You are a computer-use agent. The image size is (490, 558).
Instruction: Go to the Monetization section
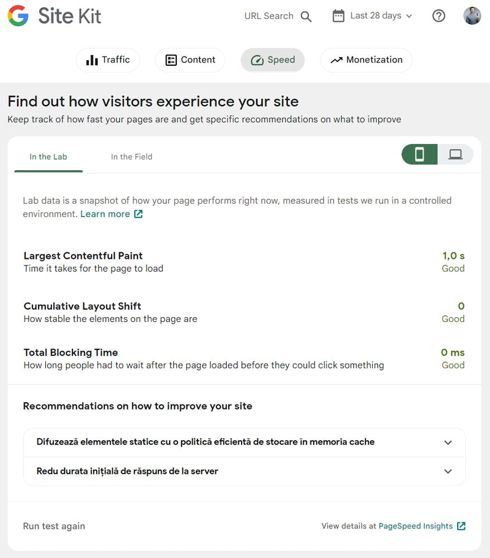point(366,60)
